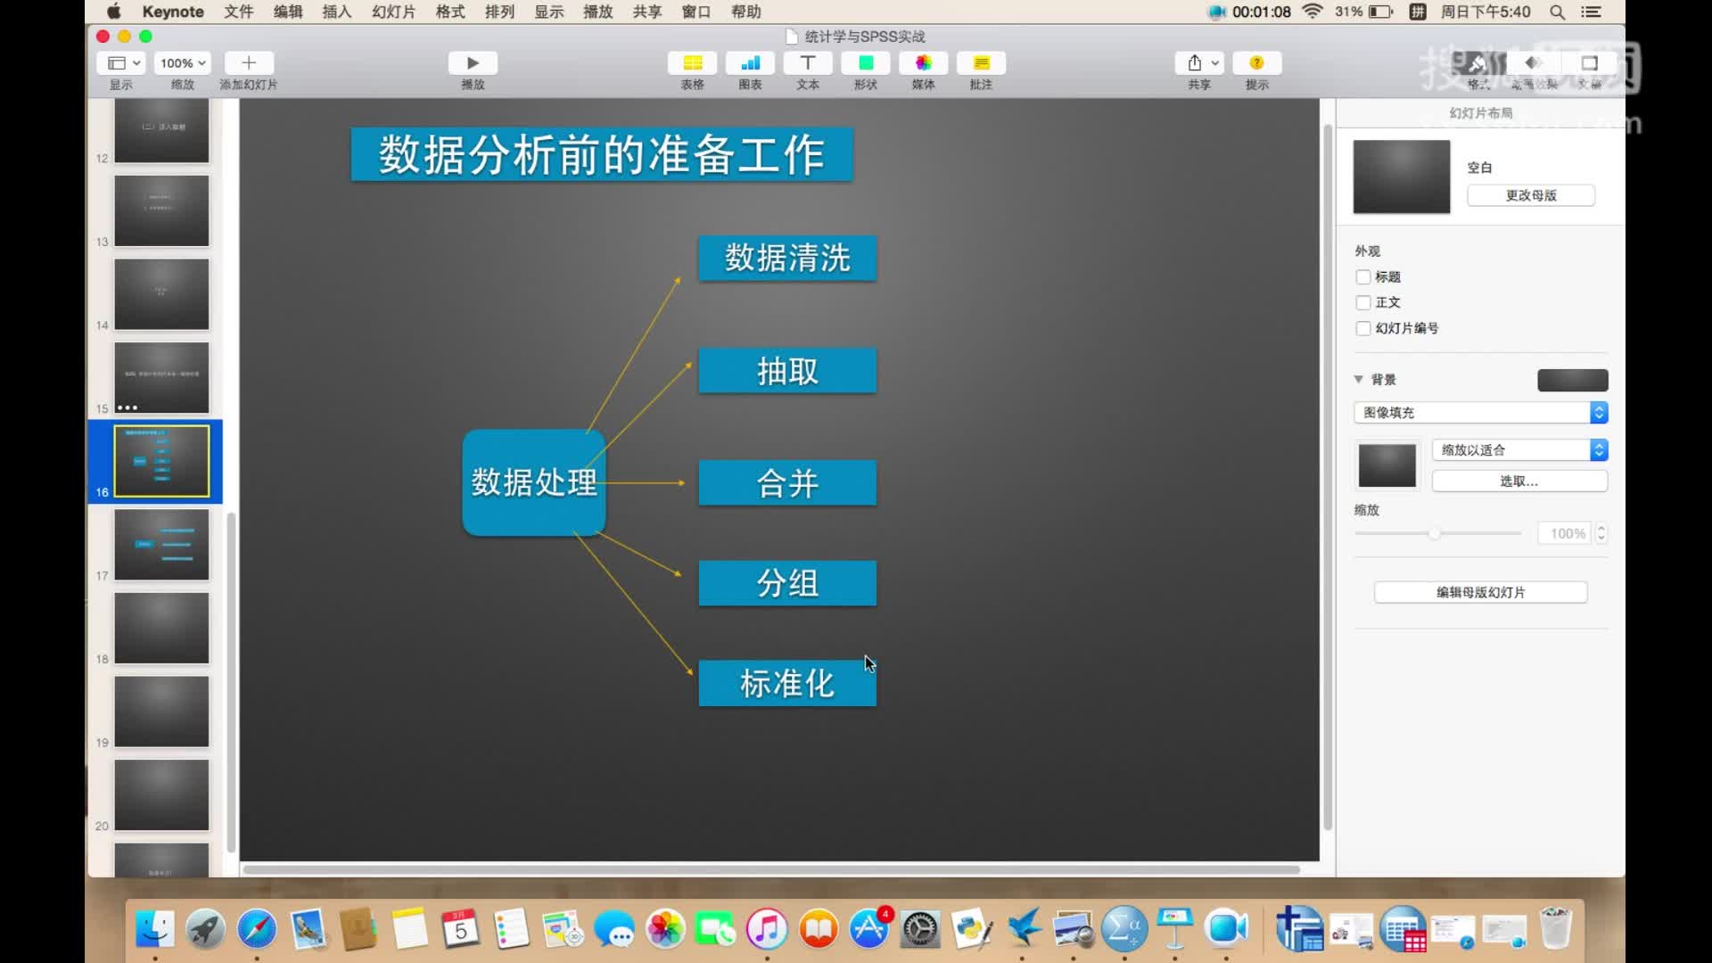Screen dimensions: 1712x963
Task: Enable the 正文 checkbox
Action: click(1363, 302)
